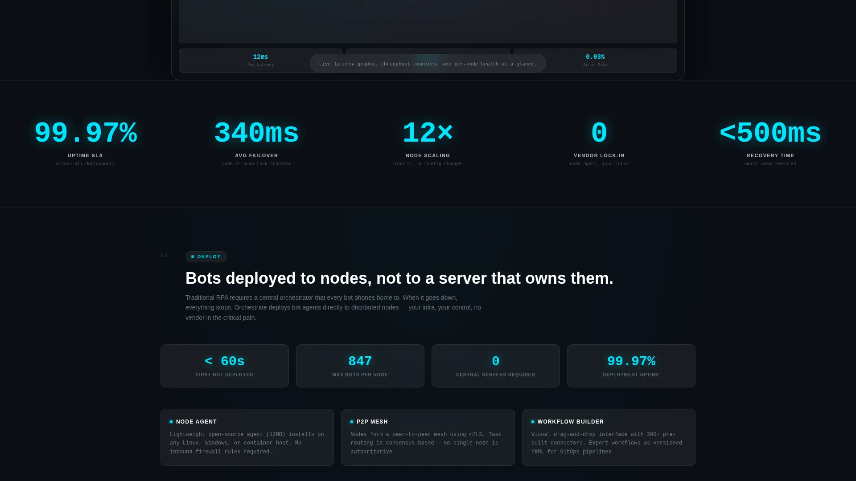This screenshot has height=481, width=856.
Task: Click the CENTRAL SERVERS REQUIRED label
Action: [x=496, y=375]
